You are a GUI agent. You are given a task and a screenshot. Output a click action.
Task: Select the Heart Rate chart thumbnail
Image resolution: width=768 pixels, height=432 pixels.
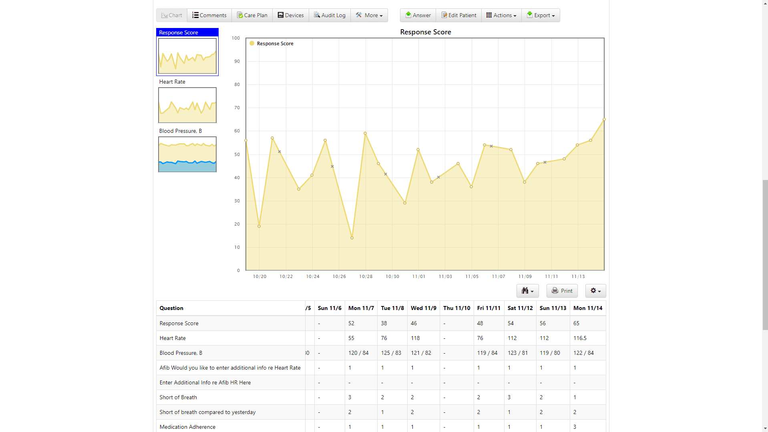point(187,105)
